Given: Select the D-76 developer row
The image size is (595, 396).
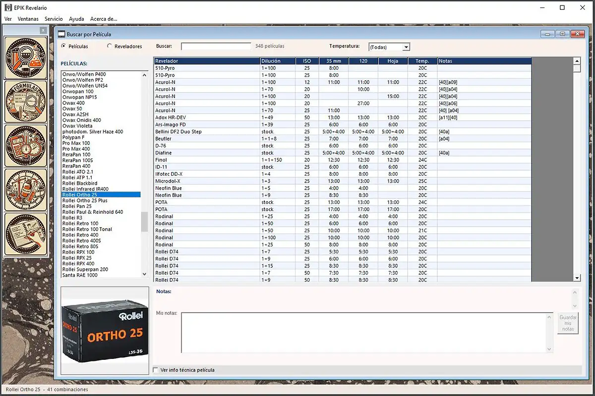Looking at the screenshot, I should tap(343, 146).
